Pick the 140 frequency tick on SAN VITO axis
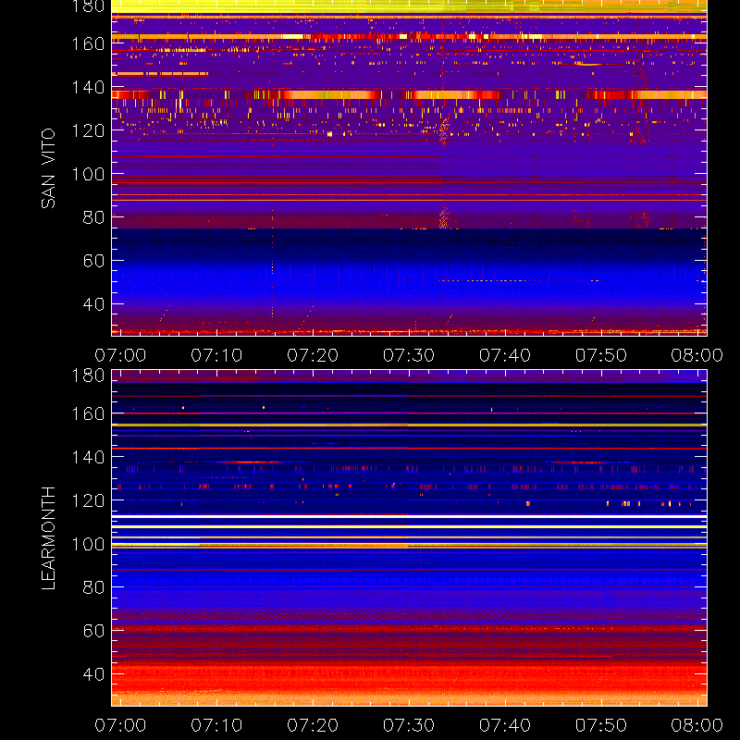 coord(88,87)
